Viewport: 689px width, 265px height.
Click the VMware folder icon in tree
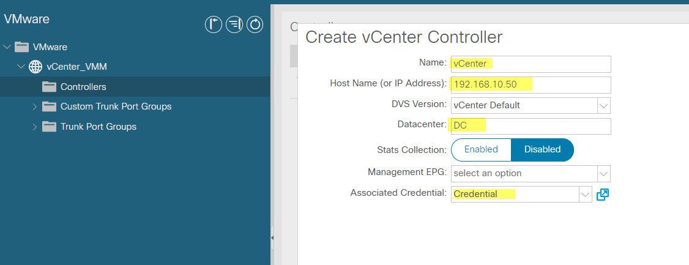[21, 47]
